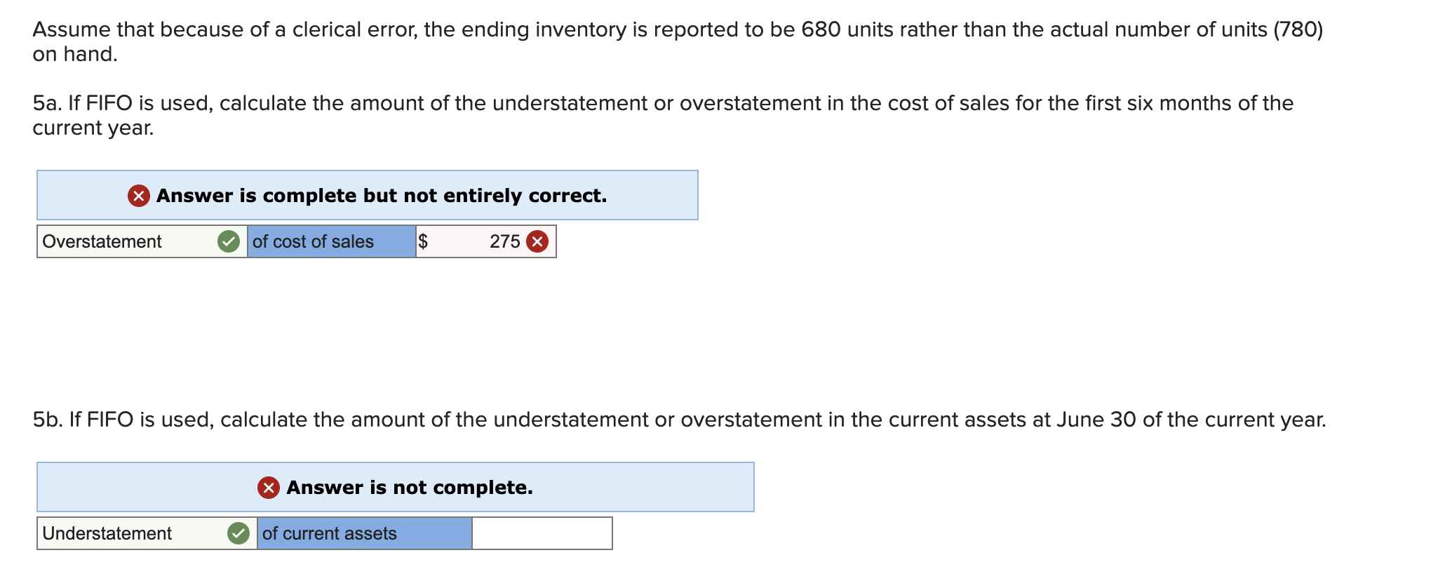This screenshot has width=1438, height=588.
Task: Click the word Overstatement in the answer row
Action: click(x=102, y=241)
